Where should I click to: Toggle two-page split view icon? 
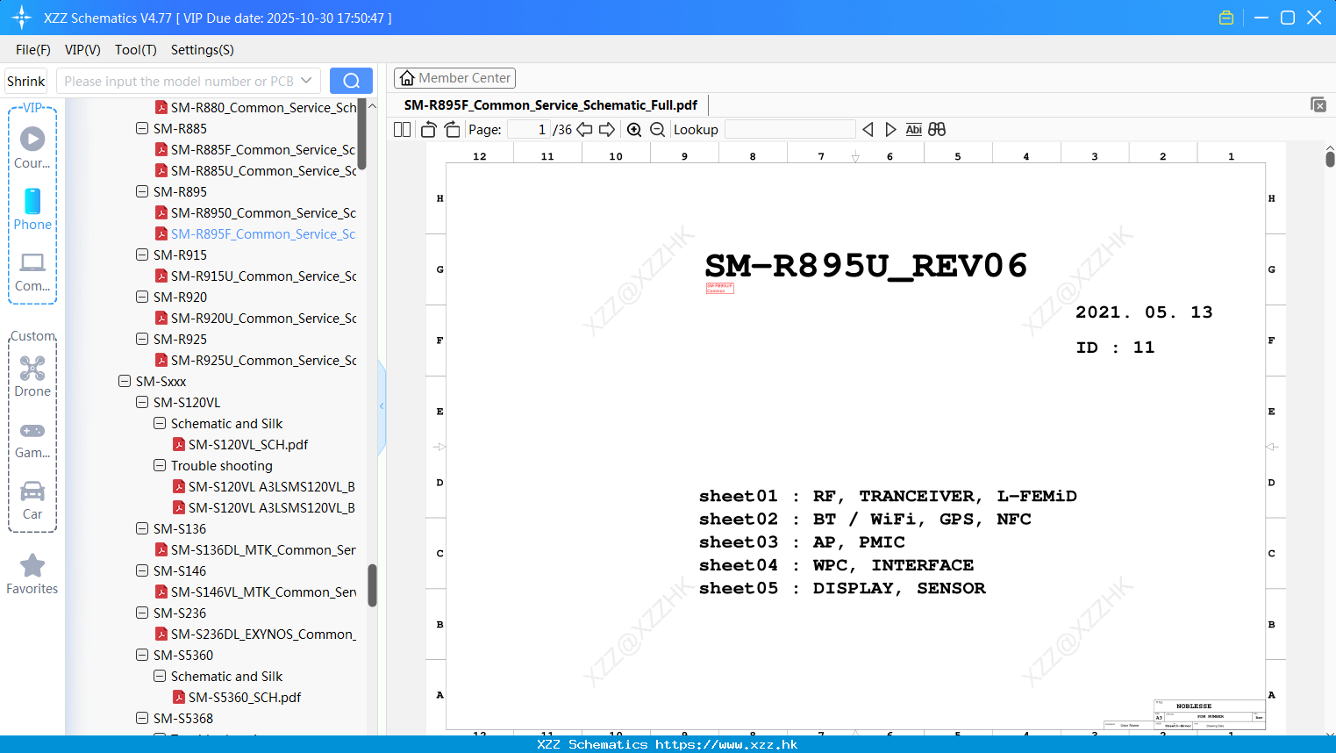click(402, 129)
